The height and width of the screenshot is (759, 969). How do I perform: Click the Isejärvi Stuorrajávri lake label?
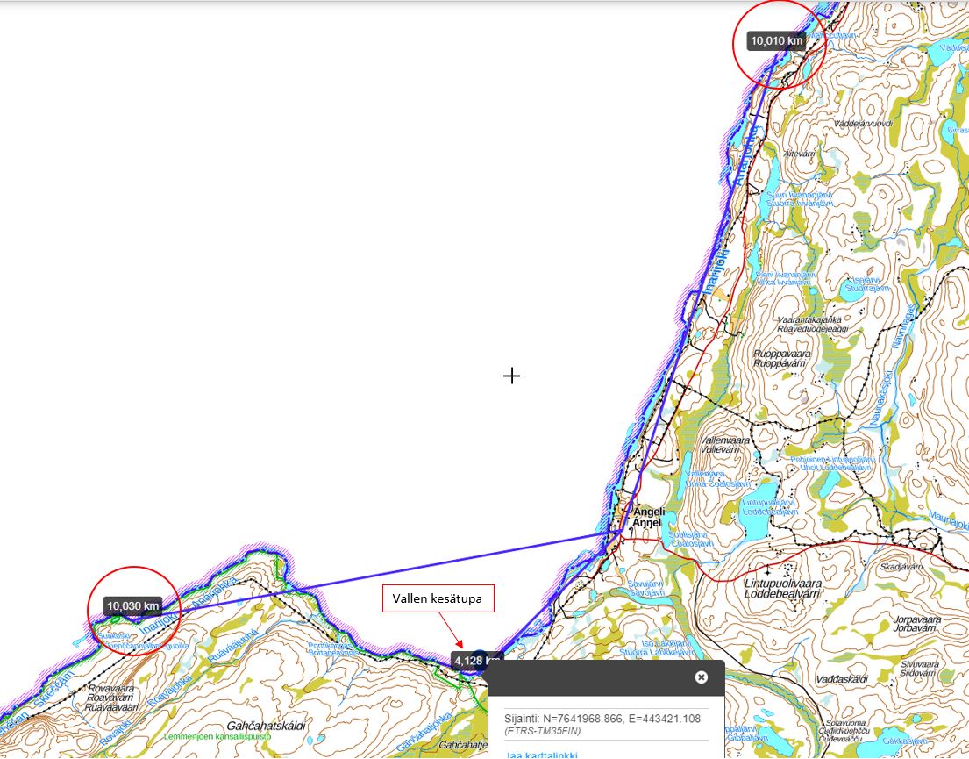(x=867, y=284)
